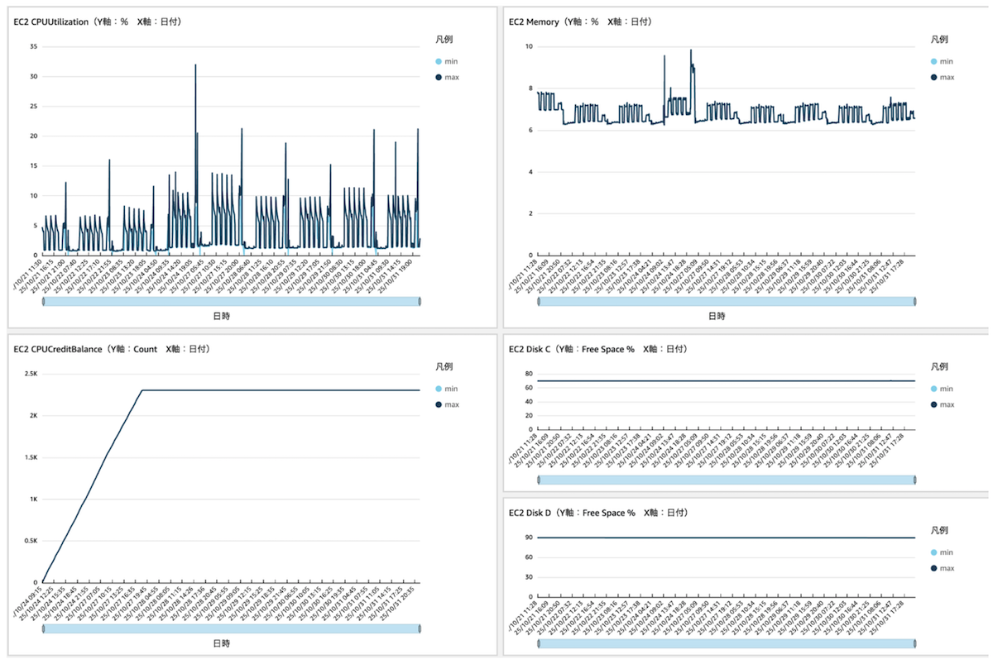This screenshot has width=993, height=664.
Task: Click right handle of EC2 Memory range slider
Action: click(914, 302)
